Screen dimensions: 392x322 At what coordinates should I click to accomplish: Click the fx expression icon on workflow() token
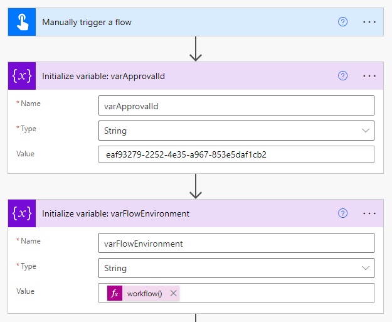click(115, 293)
